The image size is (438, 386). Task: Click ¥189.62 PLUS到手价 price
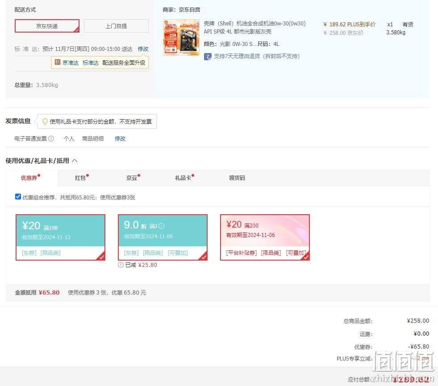[x=350, y=25]
